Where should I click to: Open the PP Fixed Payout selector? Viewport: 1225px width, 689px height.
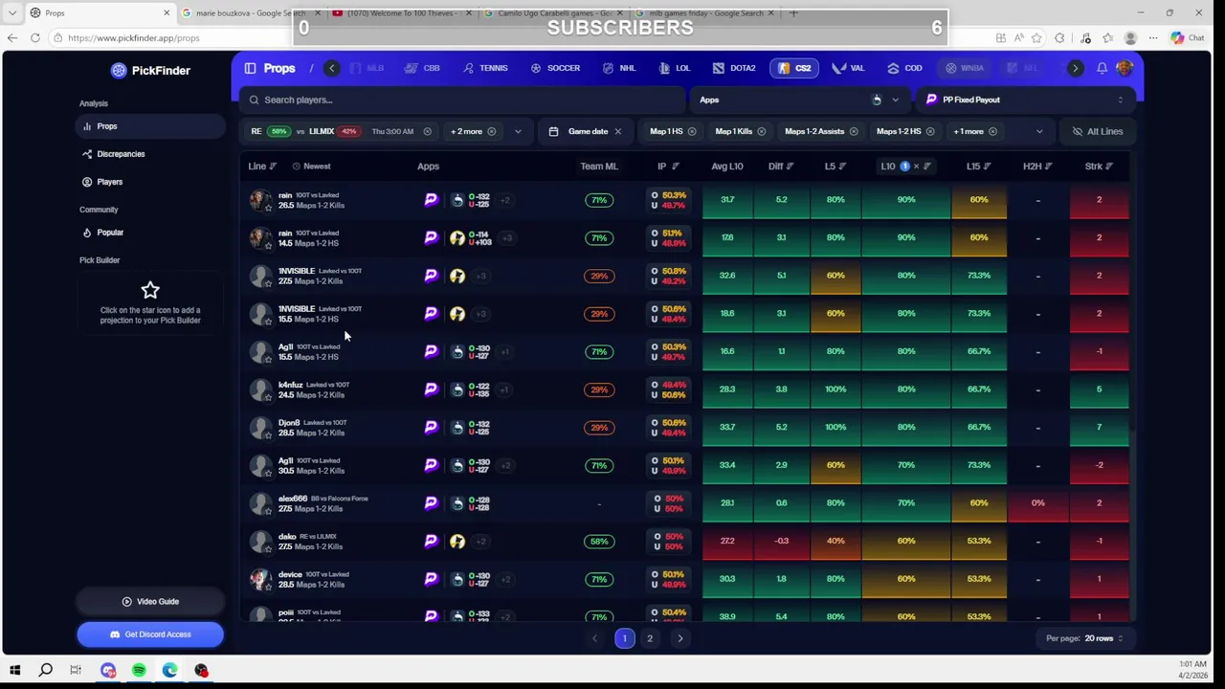(x=1024, y=100)
